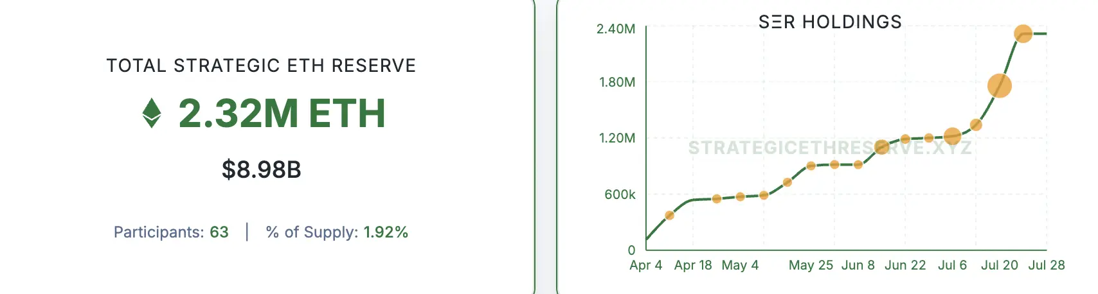This screenshot has width=1098, height=294.
Task: Click the SER HOLDINGS chart title
Action: pos(830,22)
